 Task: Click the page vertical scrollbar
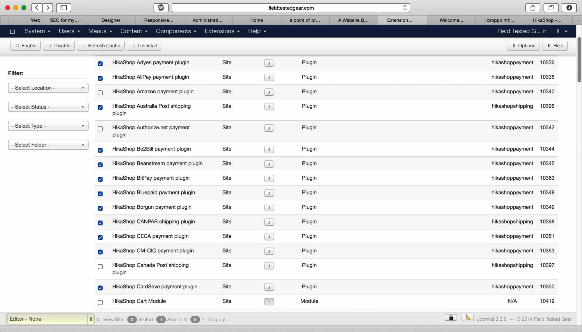[579, 60]
